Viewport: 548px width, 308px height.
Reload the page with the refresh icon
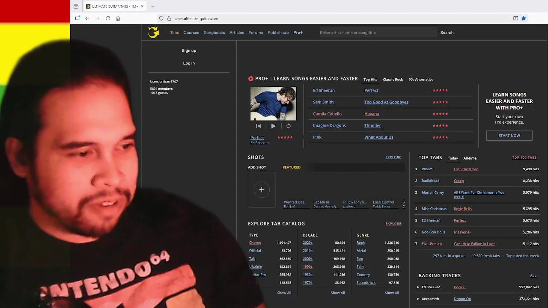tap(108, 18)
